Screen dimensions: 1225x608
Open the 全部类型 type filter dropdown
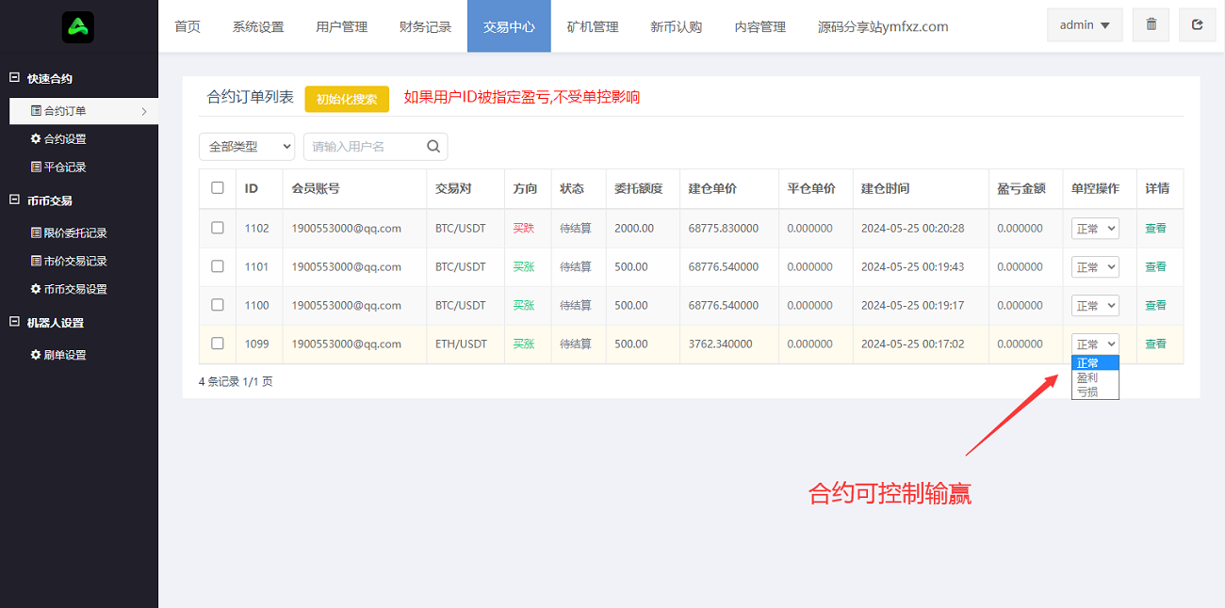pyautogui.click(x=247, y=147)
